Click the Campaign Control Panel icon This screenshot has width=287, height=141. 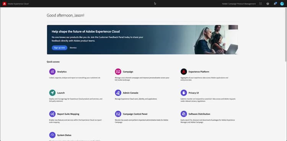coord(118,114)
